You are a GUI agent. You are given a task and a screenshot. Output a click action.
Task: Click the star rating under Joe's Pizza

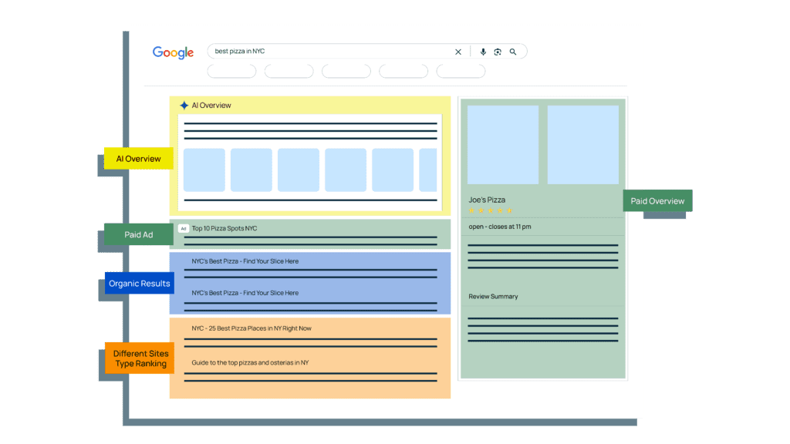[x=490, y=210]
